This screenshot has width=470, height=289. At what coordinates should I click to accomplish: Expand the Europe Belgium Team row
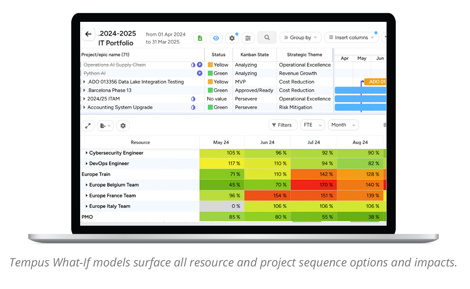tap(86, 185)
